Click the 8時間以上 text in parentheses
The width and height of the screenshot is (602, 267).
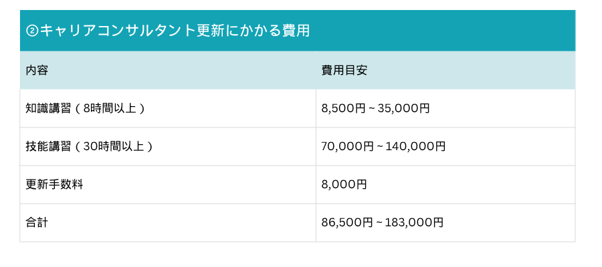pyautogui.click(x=111, y=108)
